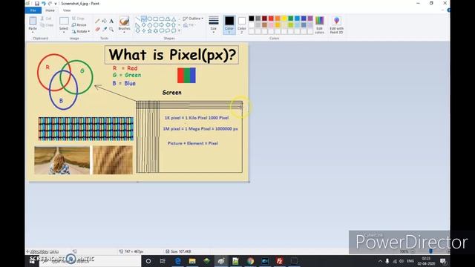Screen dimensions: 475x267
Task: Select the Pencil tool
Action: (x=97, y=22)
